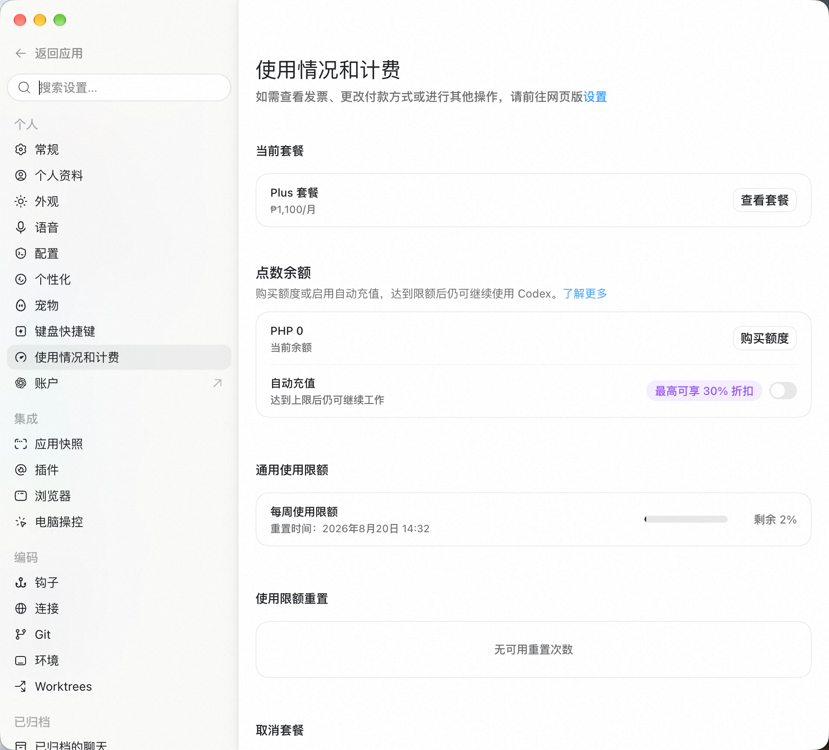This screenshot has width=829, height=750.
Task: Click the split arrow icon next to Worktrees
Action: coord(21,686)
